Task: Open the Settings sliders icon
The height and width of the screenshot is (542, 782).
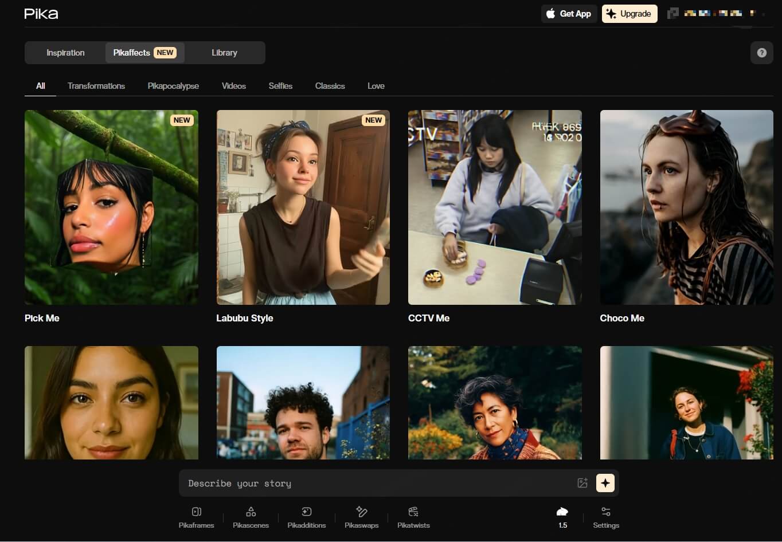Action: 606,517
